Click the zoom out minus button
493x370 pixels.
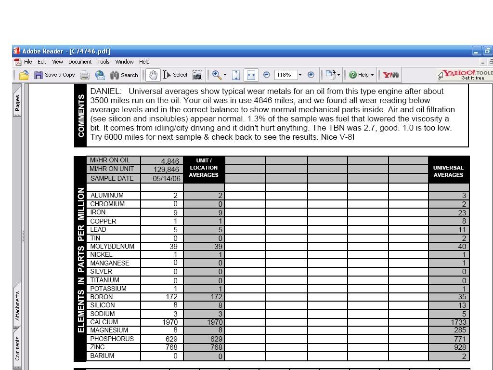(x=267, y=75)
